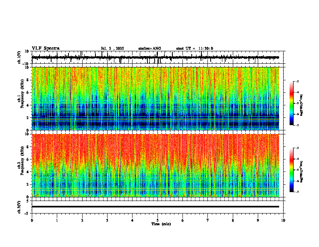Click time axis tick label "4"
Viewport: 319px width, 247px height.
coord(133,220)
